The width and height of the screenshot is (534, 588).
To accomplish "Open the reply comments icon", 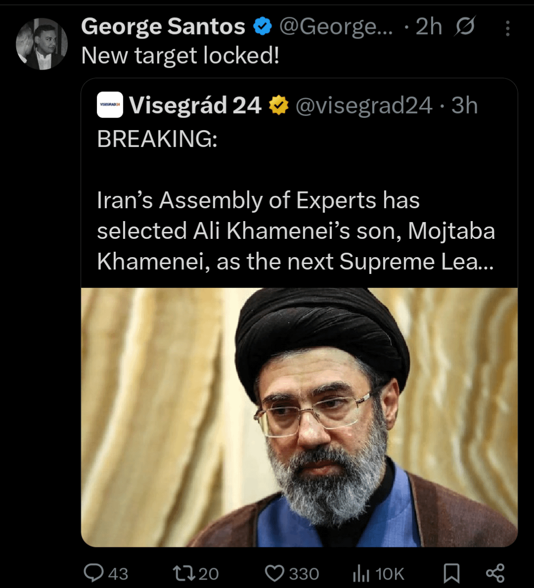I will (x=94, y=573).
